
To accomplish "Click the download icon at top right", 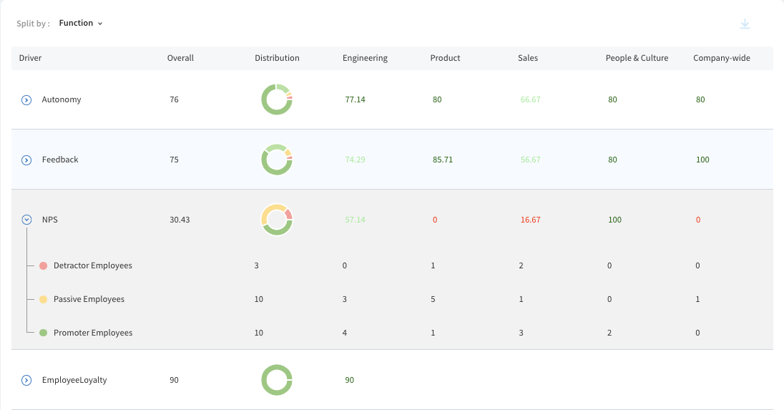I will coord(745,24).
